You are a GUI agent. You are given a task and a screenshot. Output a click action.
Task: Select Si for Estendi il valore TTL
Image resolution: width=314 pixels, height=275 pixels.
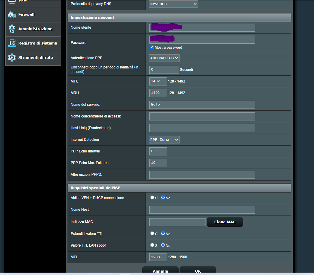pos(152,233)
